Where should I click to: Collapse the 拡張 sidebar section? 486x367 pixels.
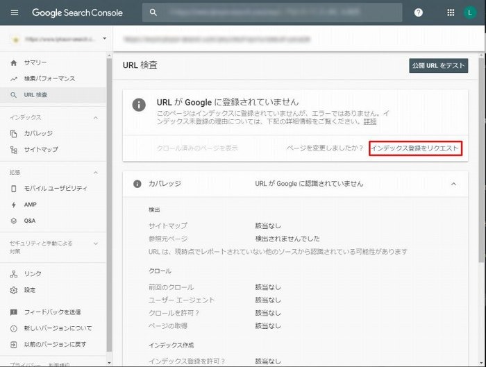coord(96,173)
